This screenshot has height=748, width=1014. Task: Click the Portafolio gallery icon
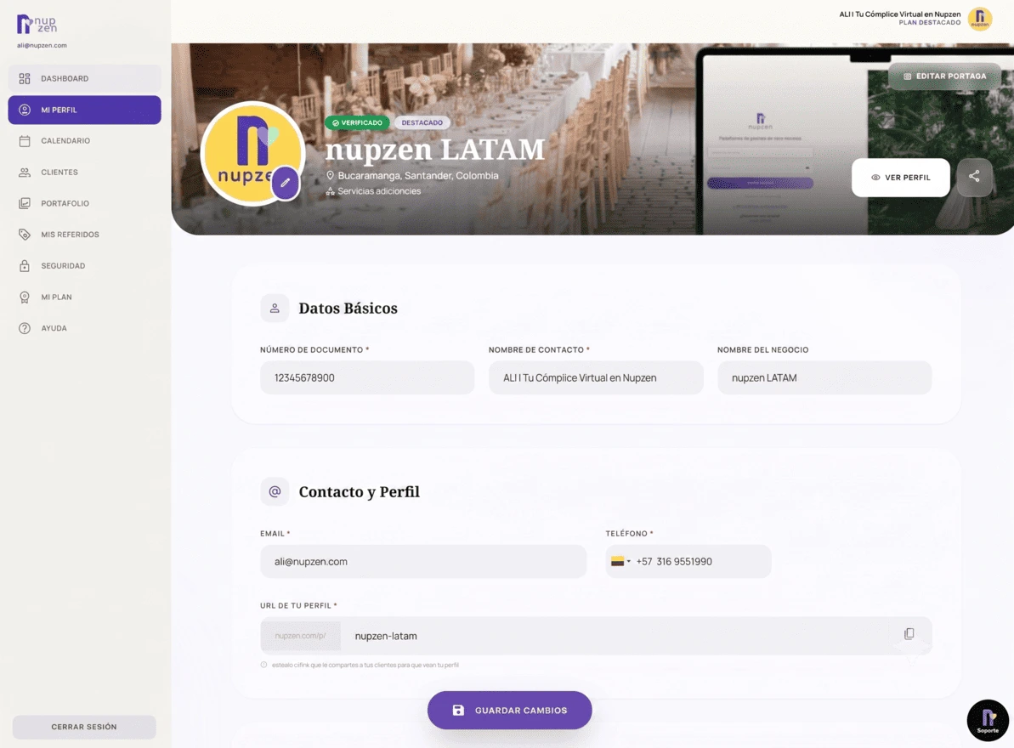click(x=25, y=203)
